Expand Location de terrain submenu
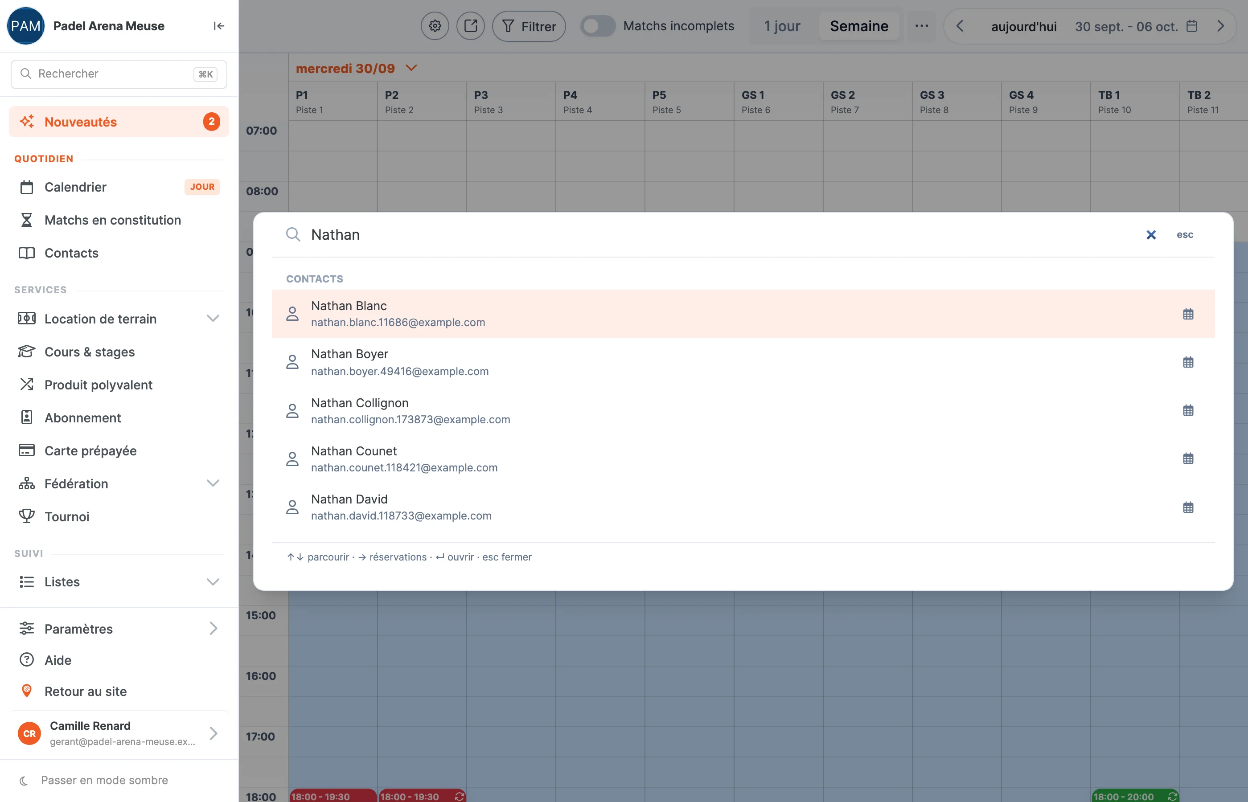This screenshot has height=802, width=1248. [213, 319]
